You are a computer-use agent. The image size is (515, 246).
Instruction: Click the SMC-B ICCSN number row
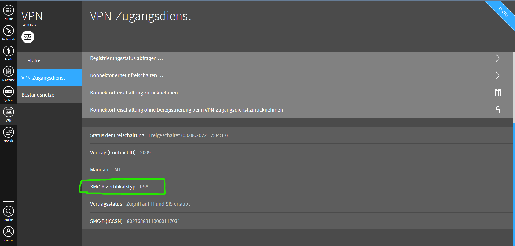click(153, 221)
